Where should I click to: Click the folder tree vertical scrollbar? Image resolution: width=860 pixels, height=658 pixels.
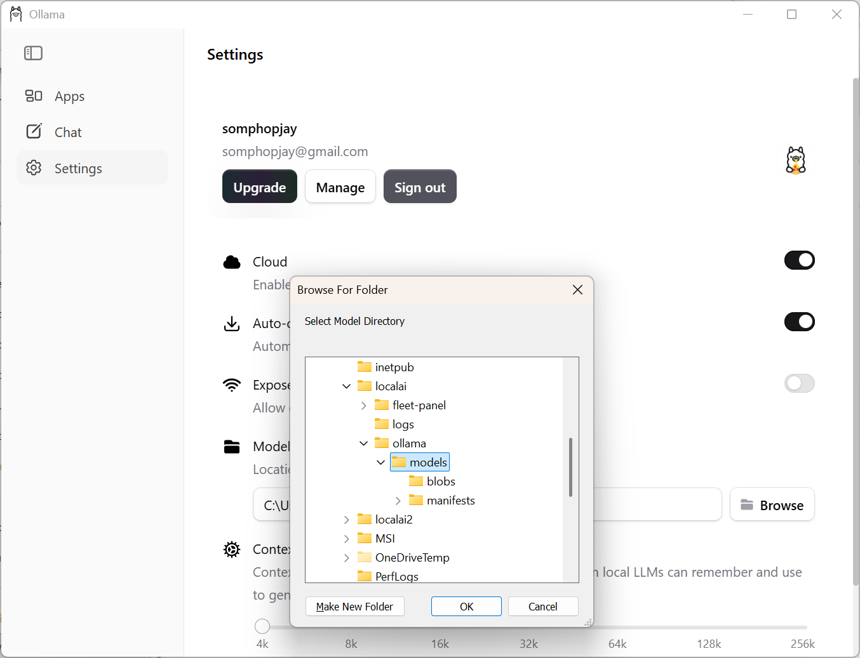coord(570,467)
